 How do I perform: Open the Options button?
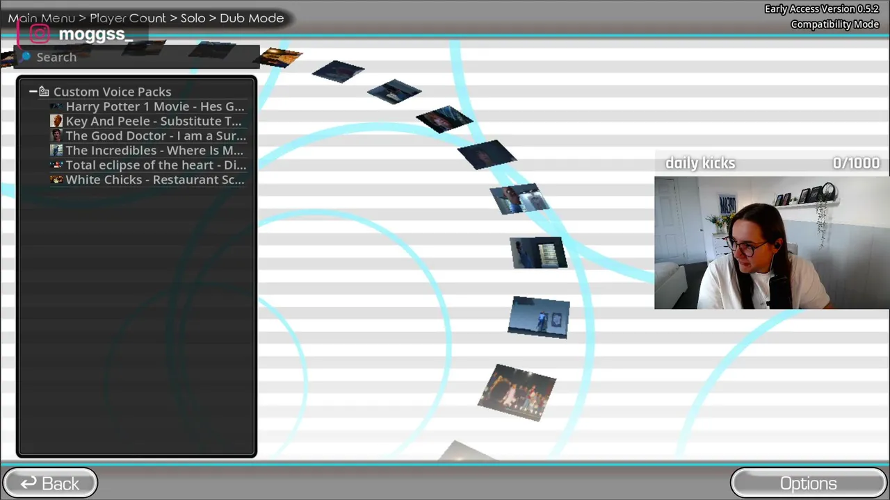808,483
